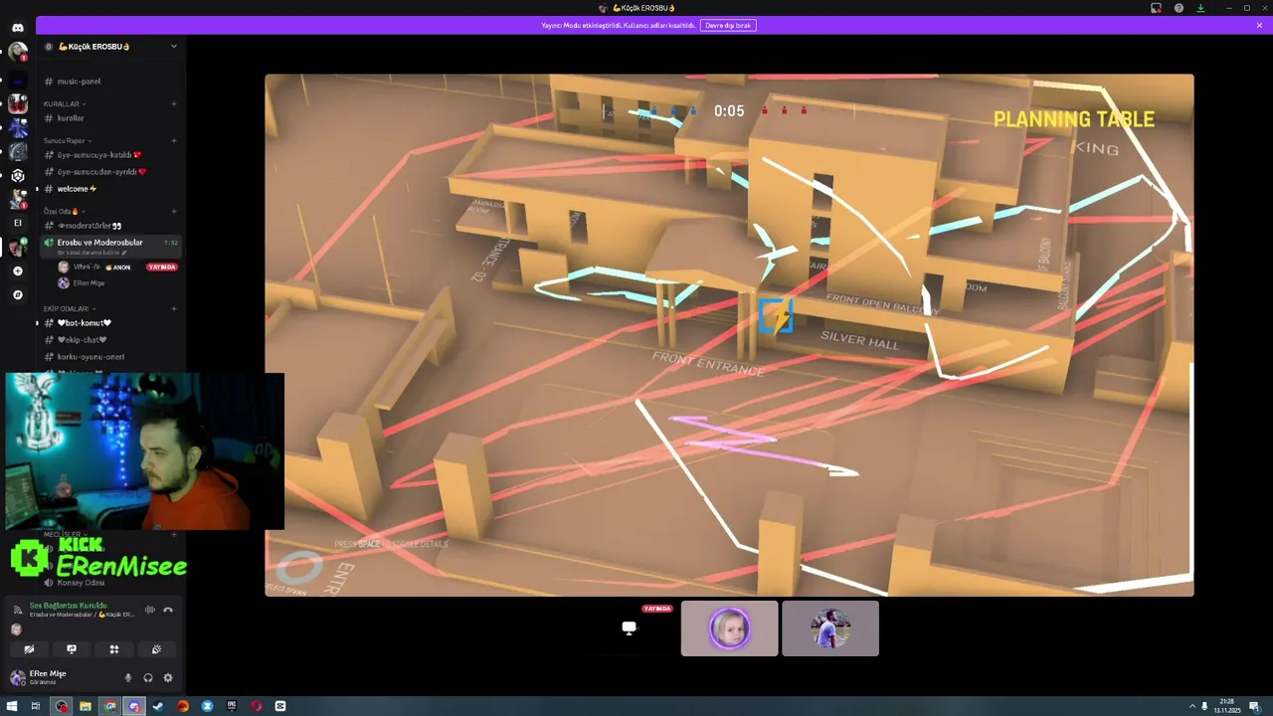The image size is (1273, 716).
Task: Open user settings gear icon
Action: [x=168, y=678]
